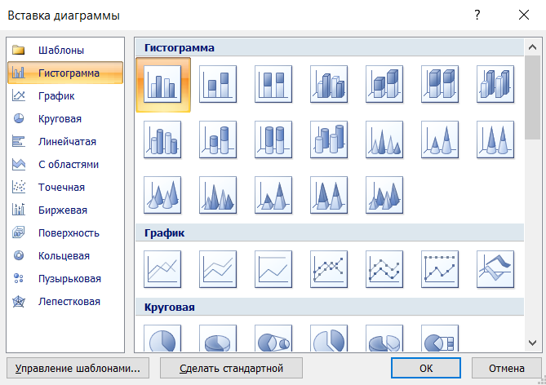Viewport: 546px width, 385px height.
Task: Choose the Биржевая category
Action: coord(65,210)
